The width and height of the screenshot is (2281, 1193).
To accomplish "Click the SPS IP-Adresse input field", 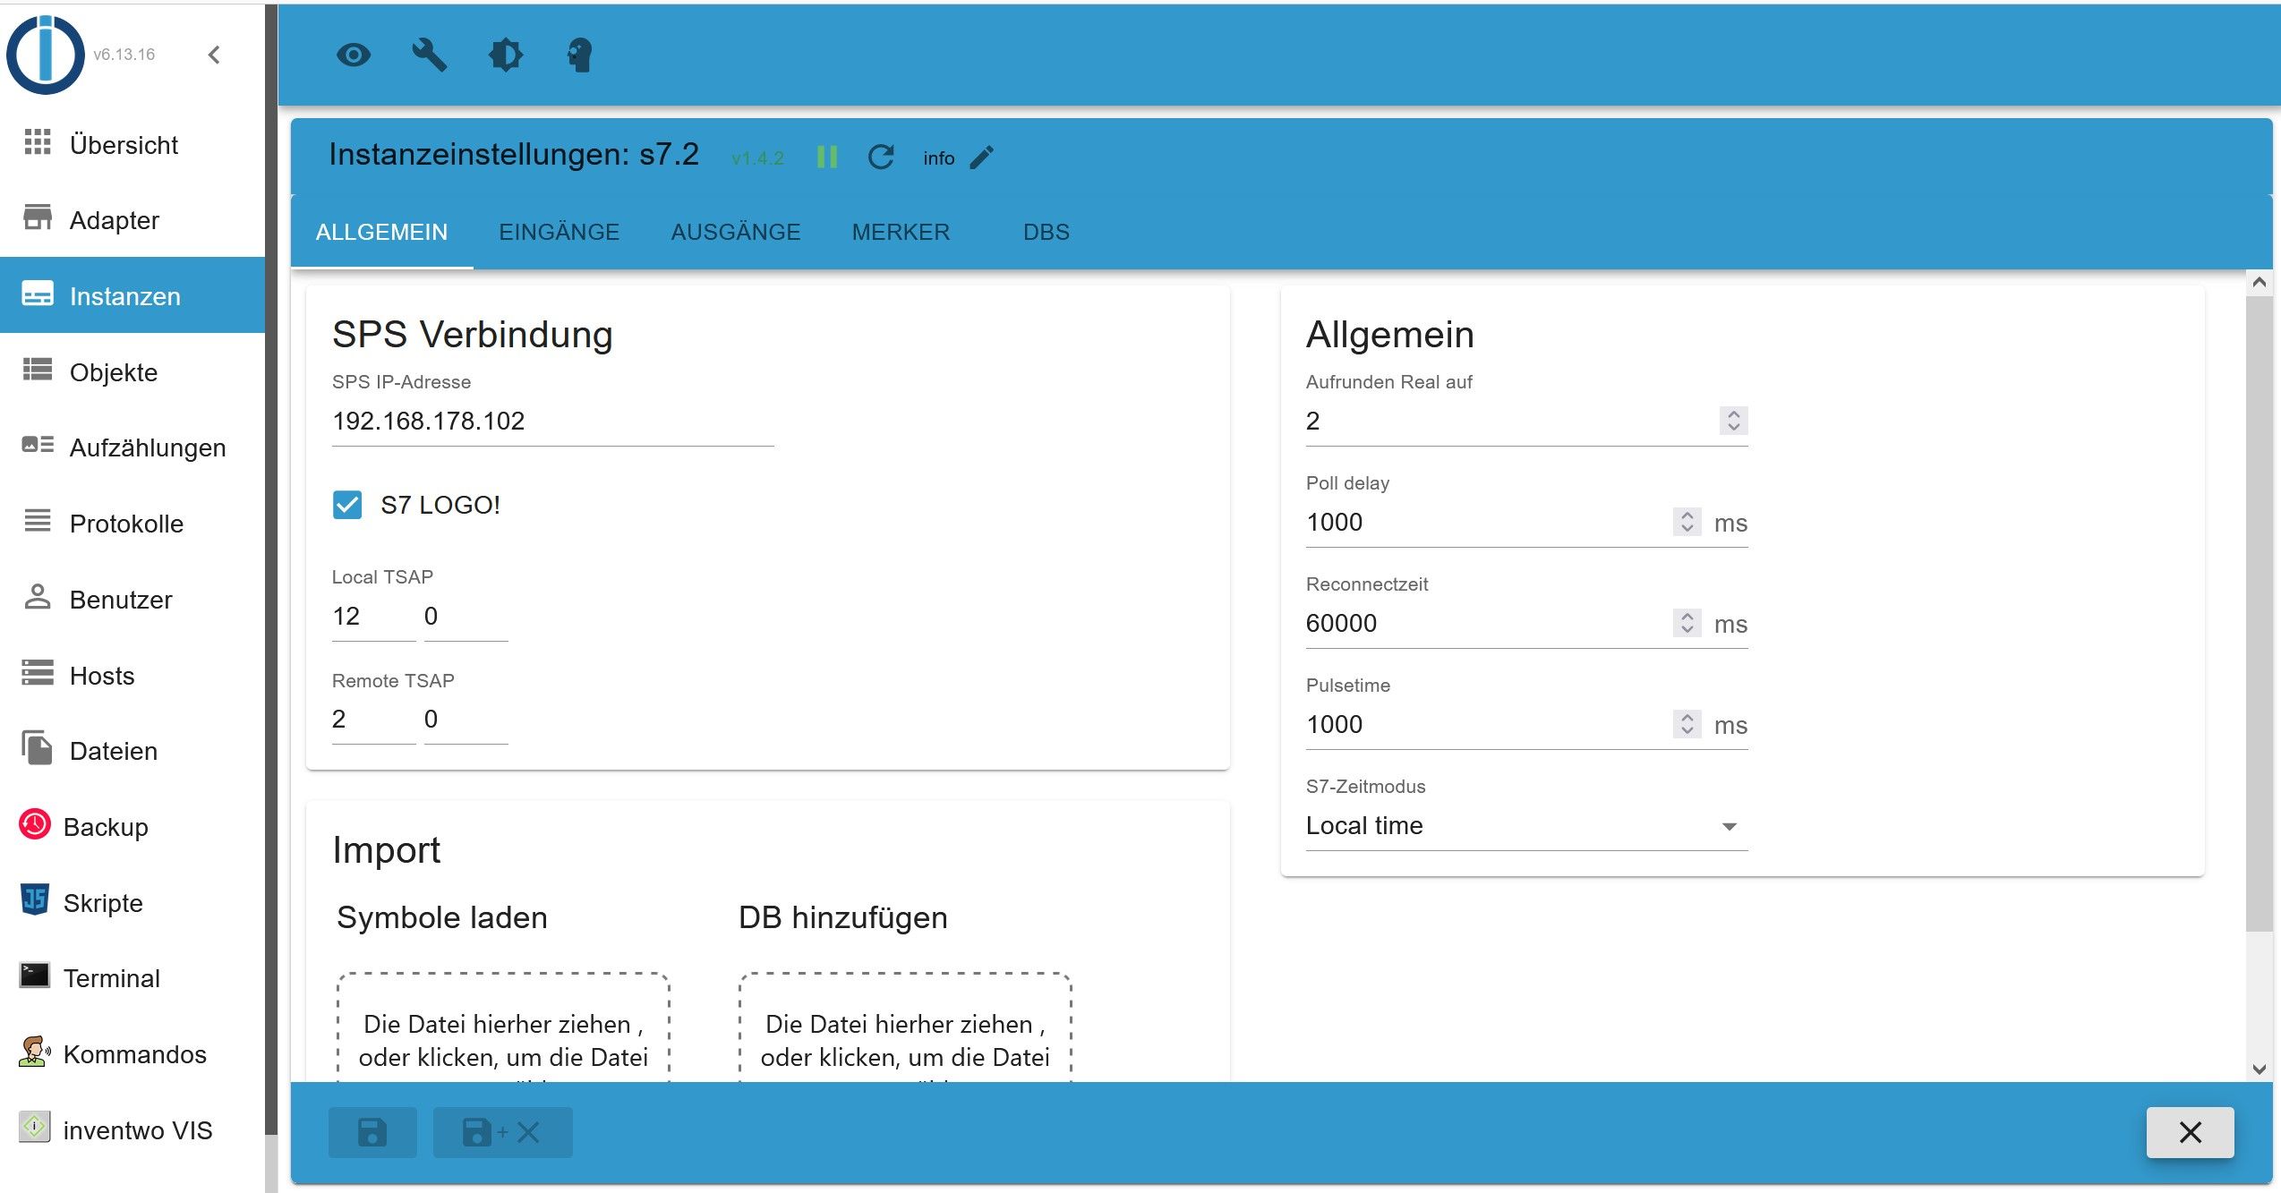I will click(551, 422).
